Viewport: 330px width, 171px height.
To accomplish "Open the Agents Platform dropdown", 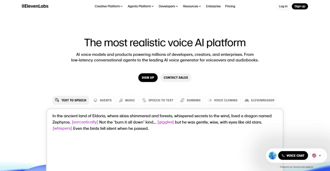I will pos(141,6).
